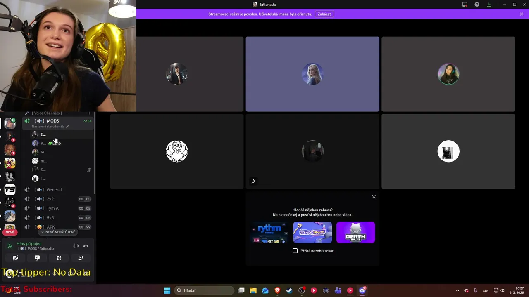Open Brave browser from taskbar
This screenshot has height=297, width=529.
pyautogui.click(x=277, y=290)
